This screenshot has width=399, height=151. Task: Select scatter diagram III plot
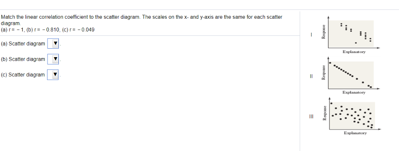352,116
